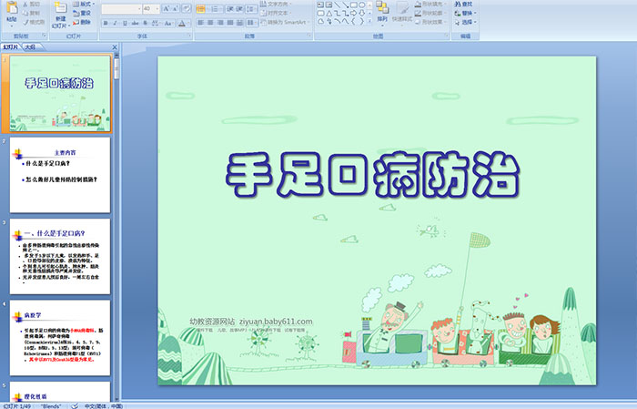The width and height of the screenshot is (637, 409).
Task: Click Convert to SmartArt (转换为 SmartArt)
Action: pos(285,22)
